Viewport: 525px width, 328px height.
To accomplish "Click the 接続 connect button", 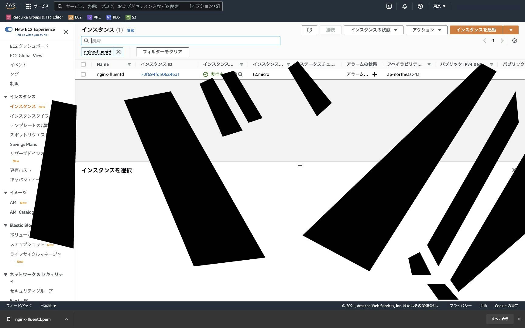I will pyautogui.click(x=331, y=30).
